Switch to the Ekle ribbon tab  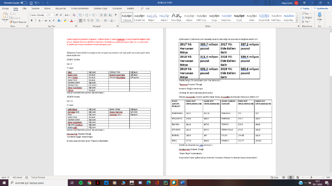[x=24, y=8]
